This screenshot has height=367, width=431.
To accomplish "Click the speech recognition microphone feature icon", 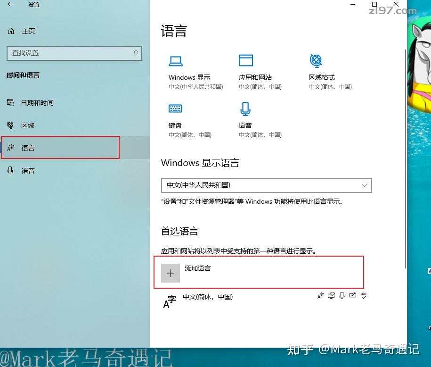I will coord(342,295).
